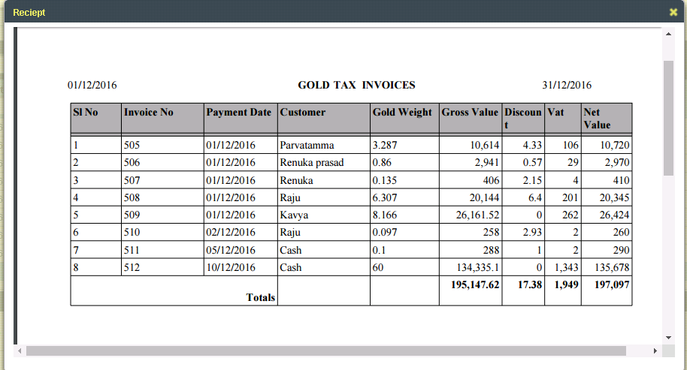Click the total gross value 195,147.62
687x370 pixels.
coord(471,285)
